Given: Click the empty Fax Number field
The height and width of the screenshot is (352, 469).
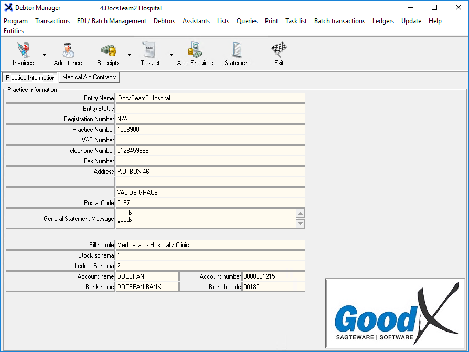Looking at the screenshot, I should (210, 161).
